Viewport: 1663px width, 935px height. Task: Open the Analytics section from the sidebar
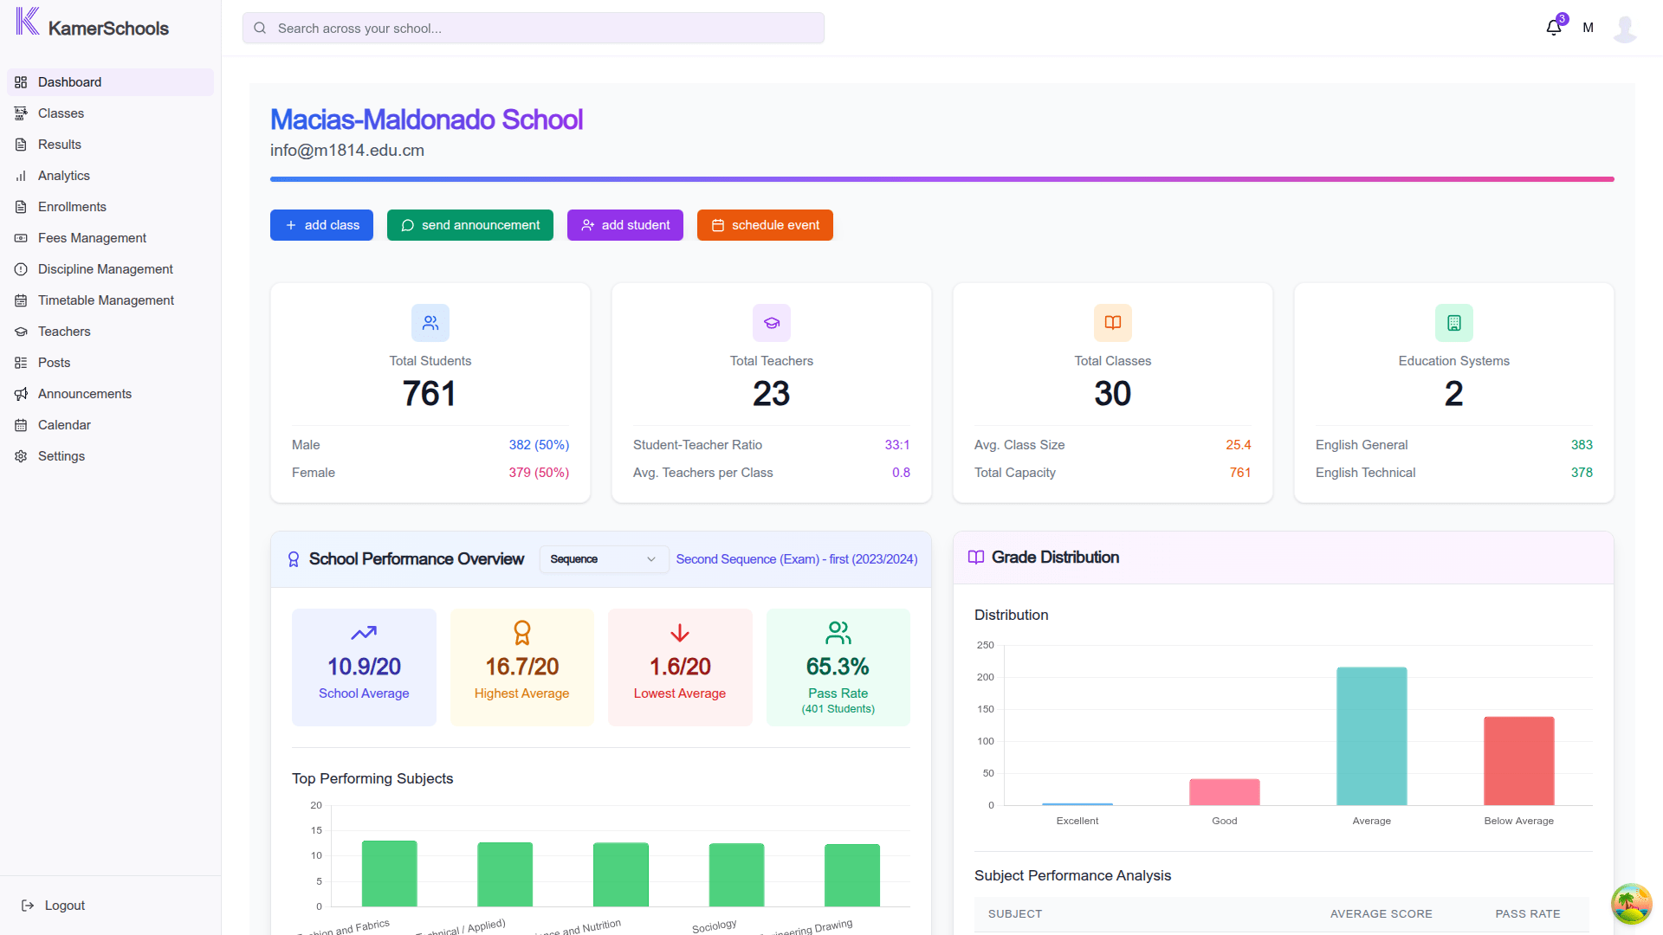[21, 175]
